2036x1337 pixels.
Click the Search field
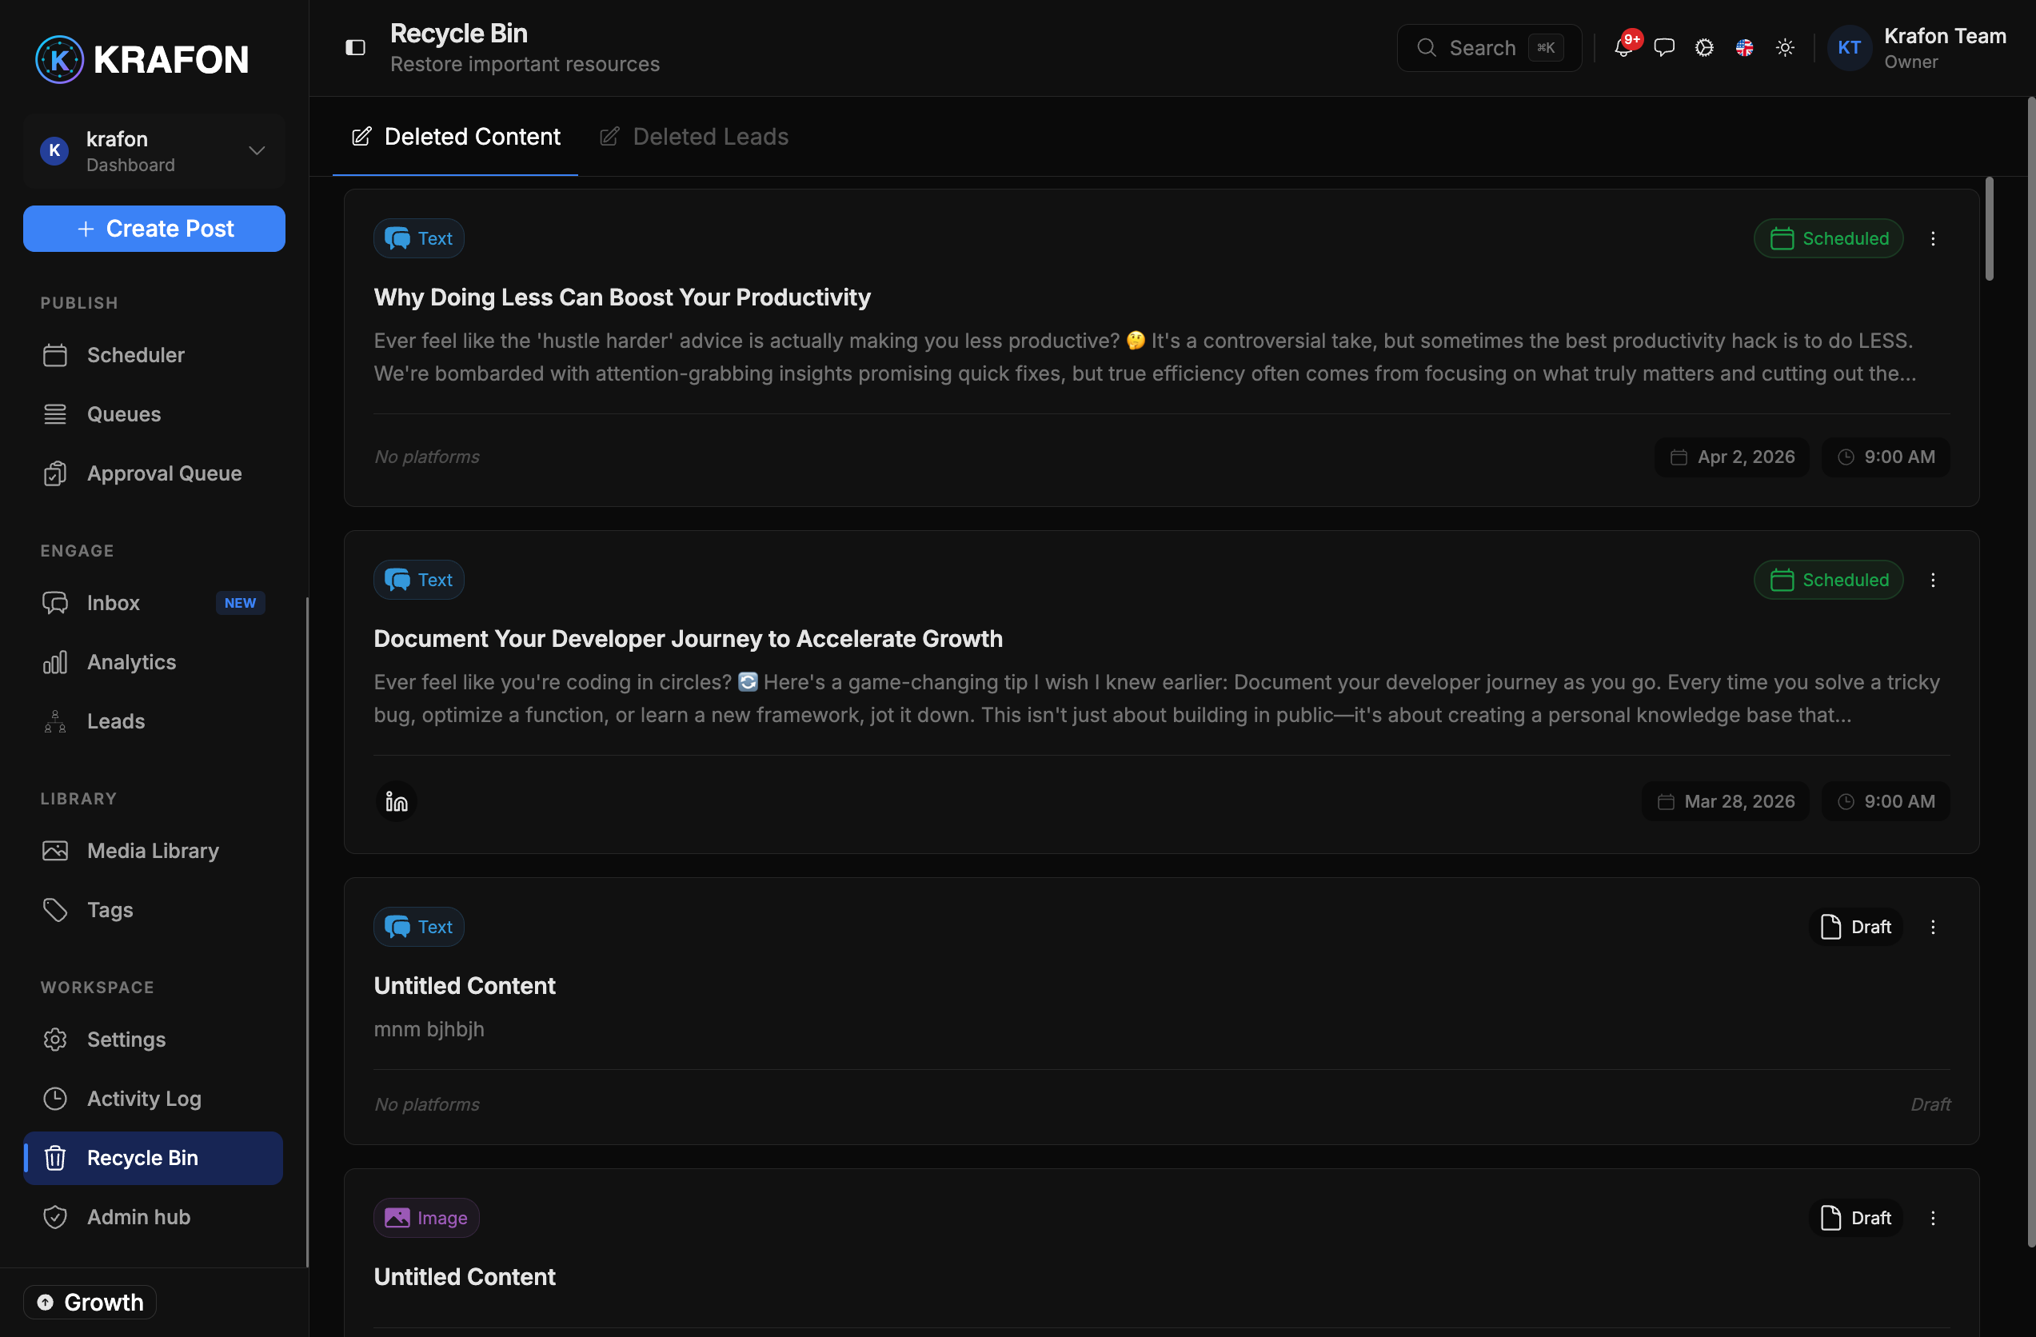point(1489,48)
